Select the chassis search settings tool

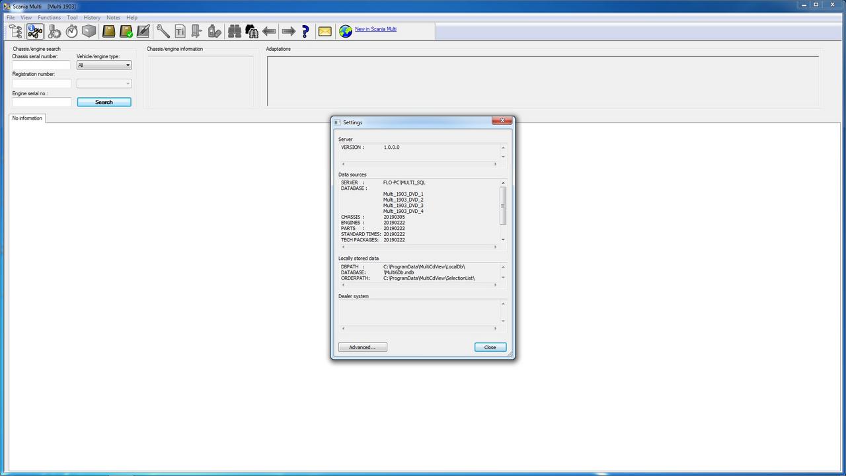(x=34, y=31)
